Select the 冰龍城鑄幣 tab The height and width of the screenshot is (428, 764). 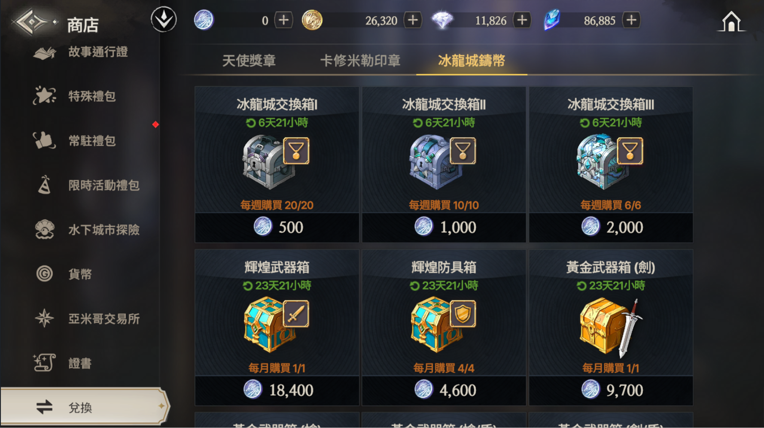pos(472,61)
